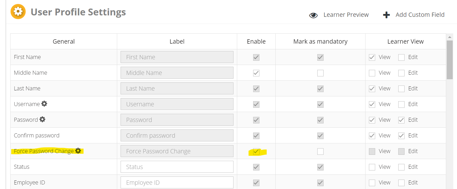The image size is (457, 189).
Task: Check the Edit box for First Name
Action: pyautogui.click(x=401, y=57)
